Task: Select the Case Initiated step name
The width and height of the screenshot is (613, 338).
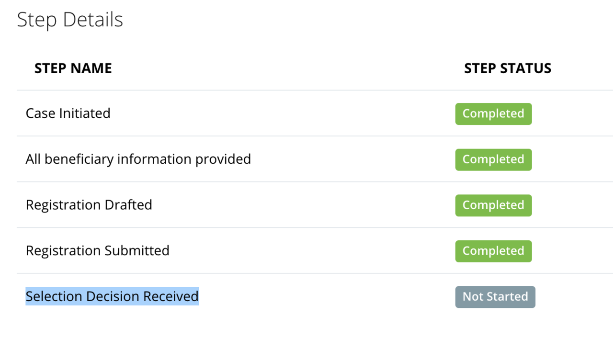Action: pyautogui.click(x=68, y=113)
